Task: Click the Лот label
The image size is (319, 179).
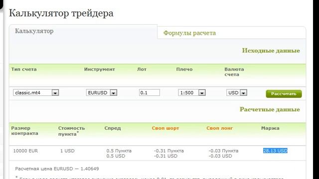Action: (142, 69)
